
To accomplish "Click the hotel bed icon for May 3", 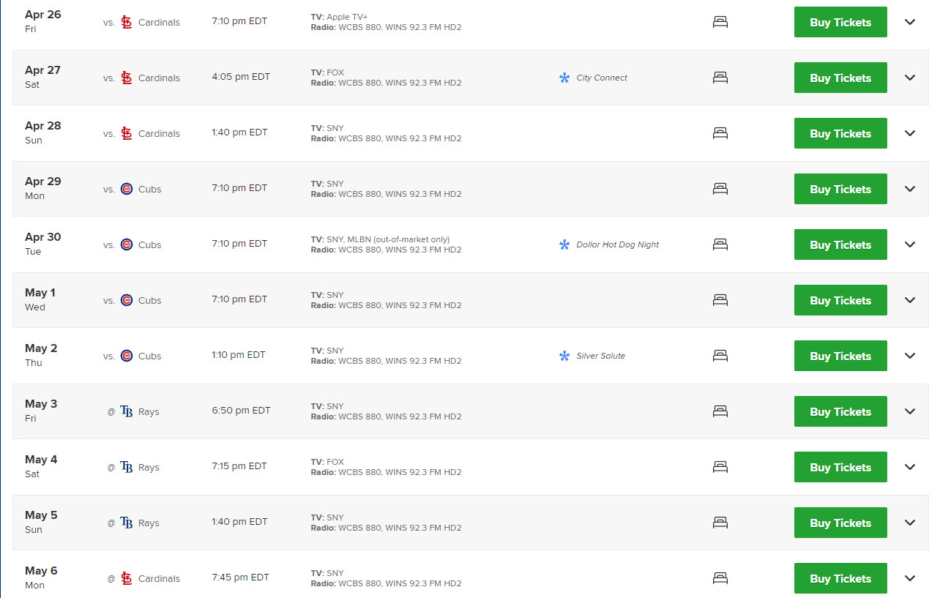I will [x=720, y=411].
